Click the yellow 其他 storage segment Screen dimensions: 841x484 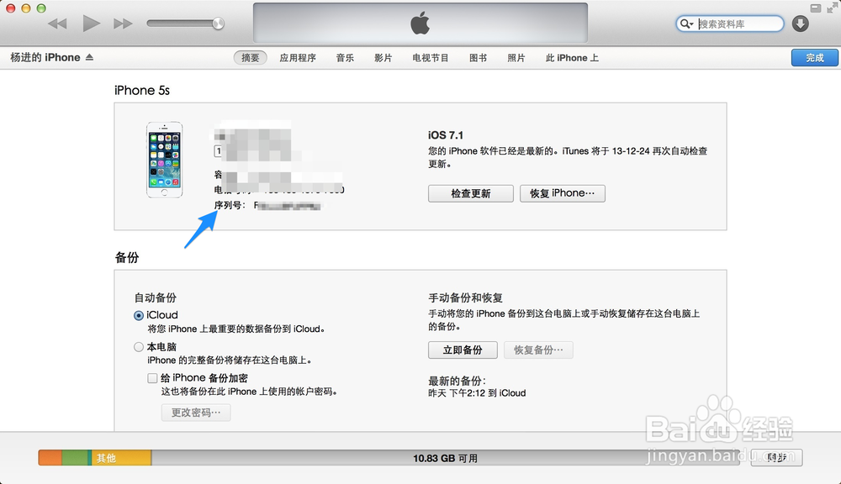(121, 458)
